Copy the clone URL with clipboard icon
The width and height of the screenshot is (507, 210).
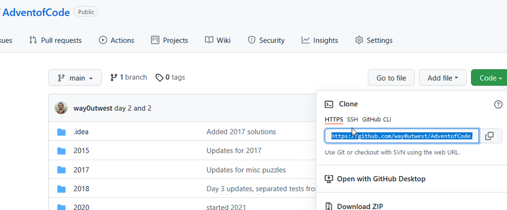pyautogui.click(x=489, y=136)
